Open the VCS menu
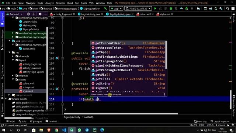Screen dimensions: 236x133 pos(91,3)
